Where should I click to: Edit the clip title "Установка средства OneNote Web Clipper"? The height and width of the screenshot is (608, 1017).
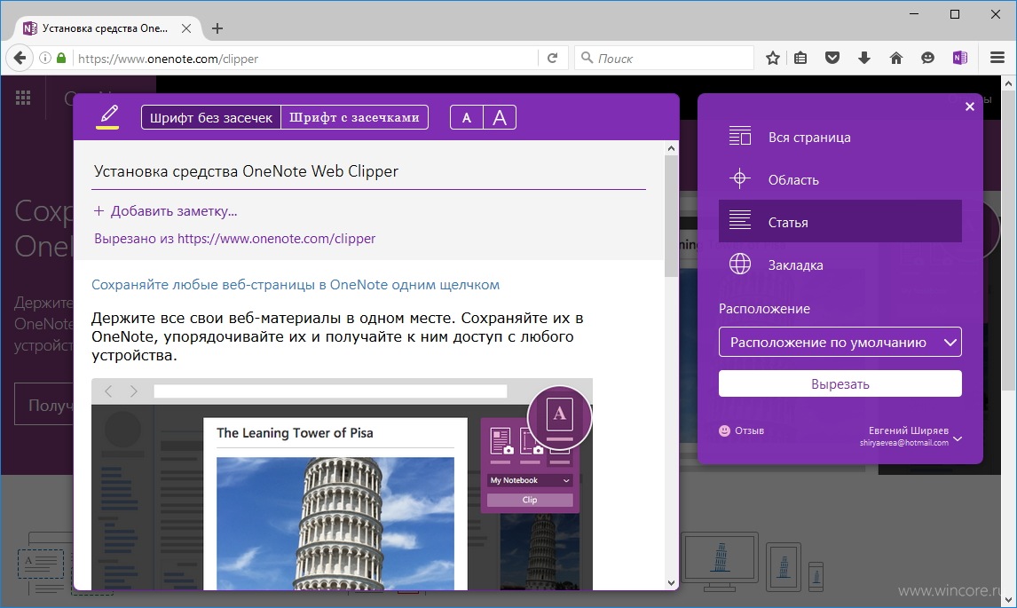(x=368, y=171)
